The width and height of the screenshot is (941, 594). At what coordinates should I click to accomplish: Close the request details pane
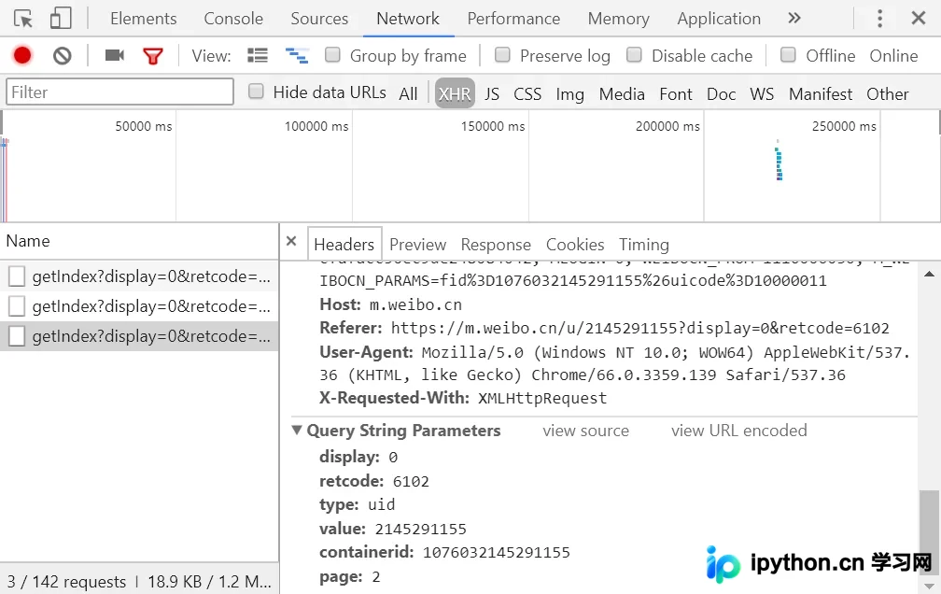(291, 242)
